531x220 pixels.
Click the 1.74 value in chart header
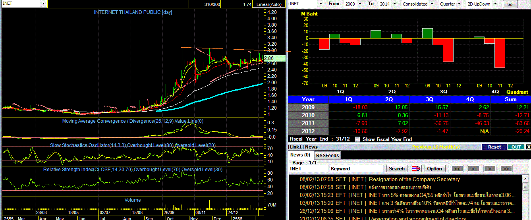point(247,4)
